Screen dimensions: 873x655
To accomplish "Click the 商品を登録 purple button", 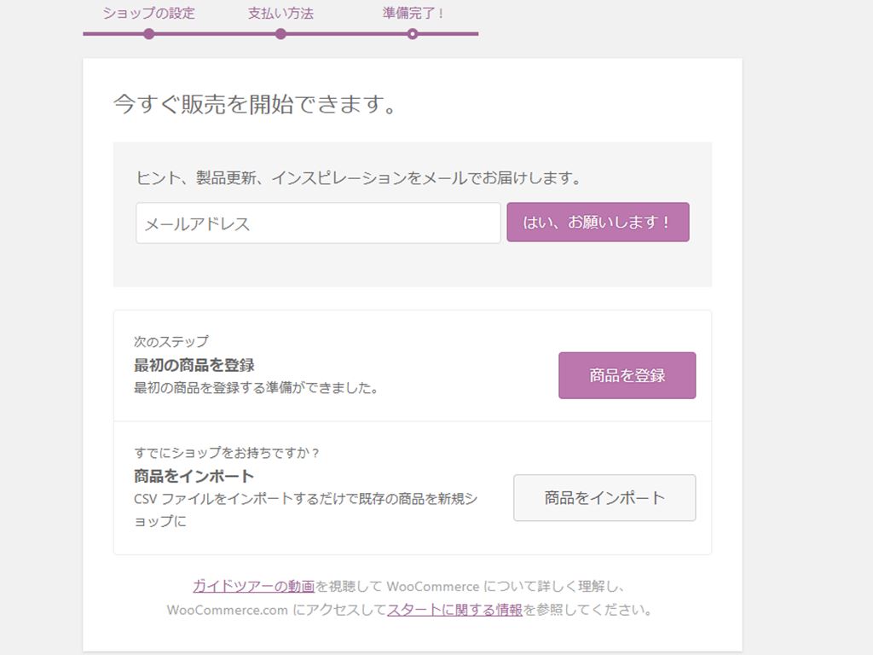I will pyautogui.click(x=627, y=375).
